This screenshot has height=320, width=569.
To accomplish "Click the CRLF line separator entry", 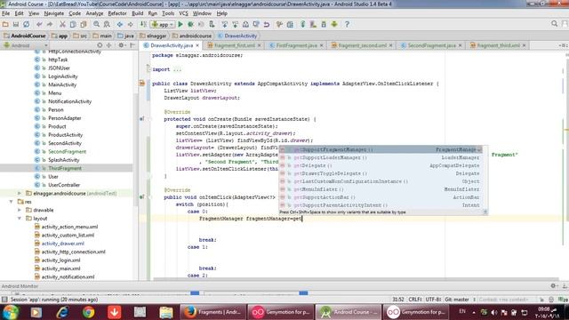I will [415, 300].
